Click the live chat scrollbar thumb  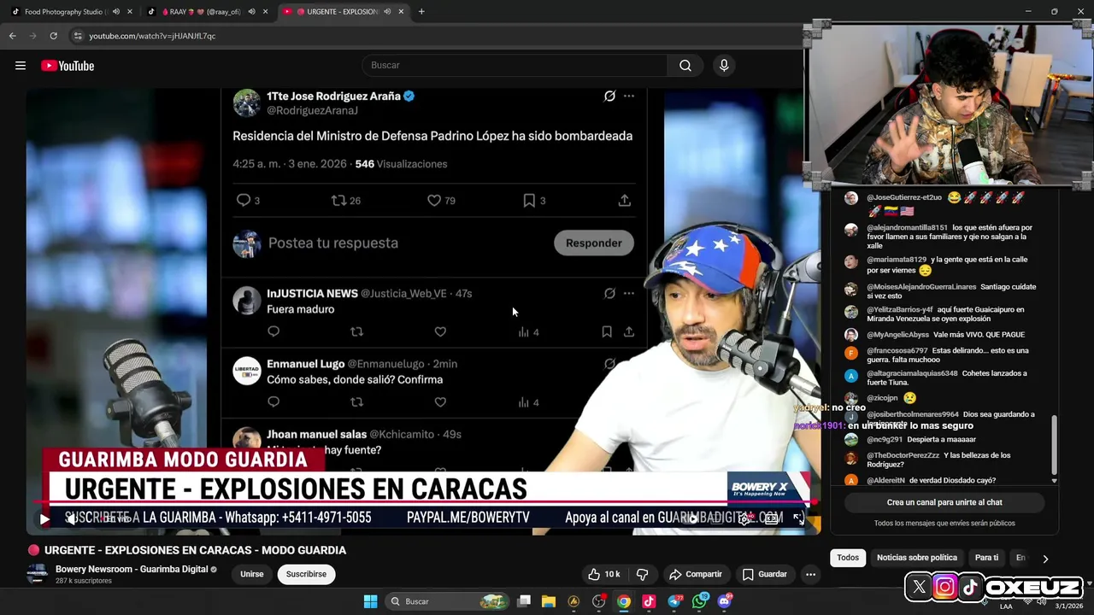pos(1054,445)
